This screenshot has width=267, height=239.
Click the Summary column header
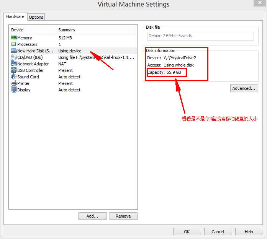(67, 30)
